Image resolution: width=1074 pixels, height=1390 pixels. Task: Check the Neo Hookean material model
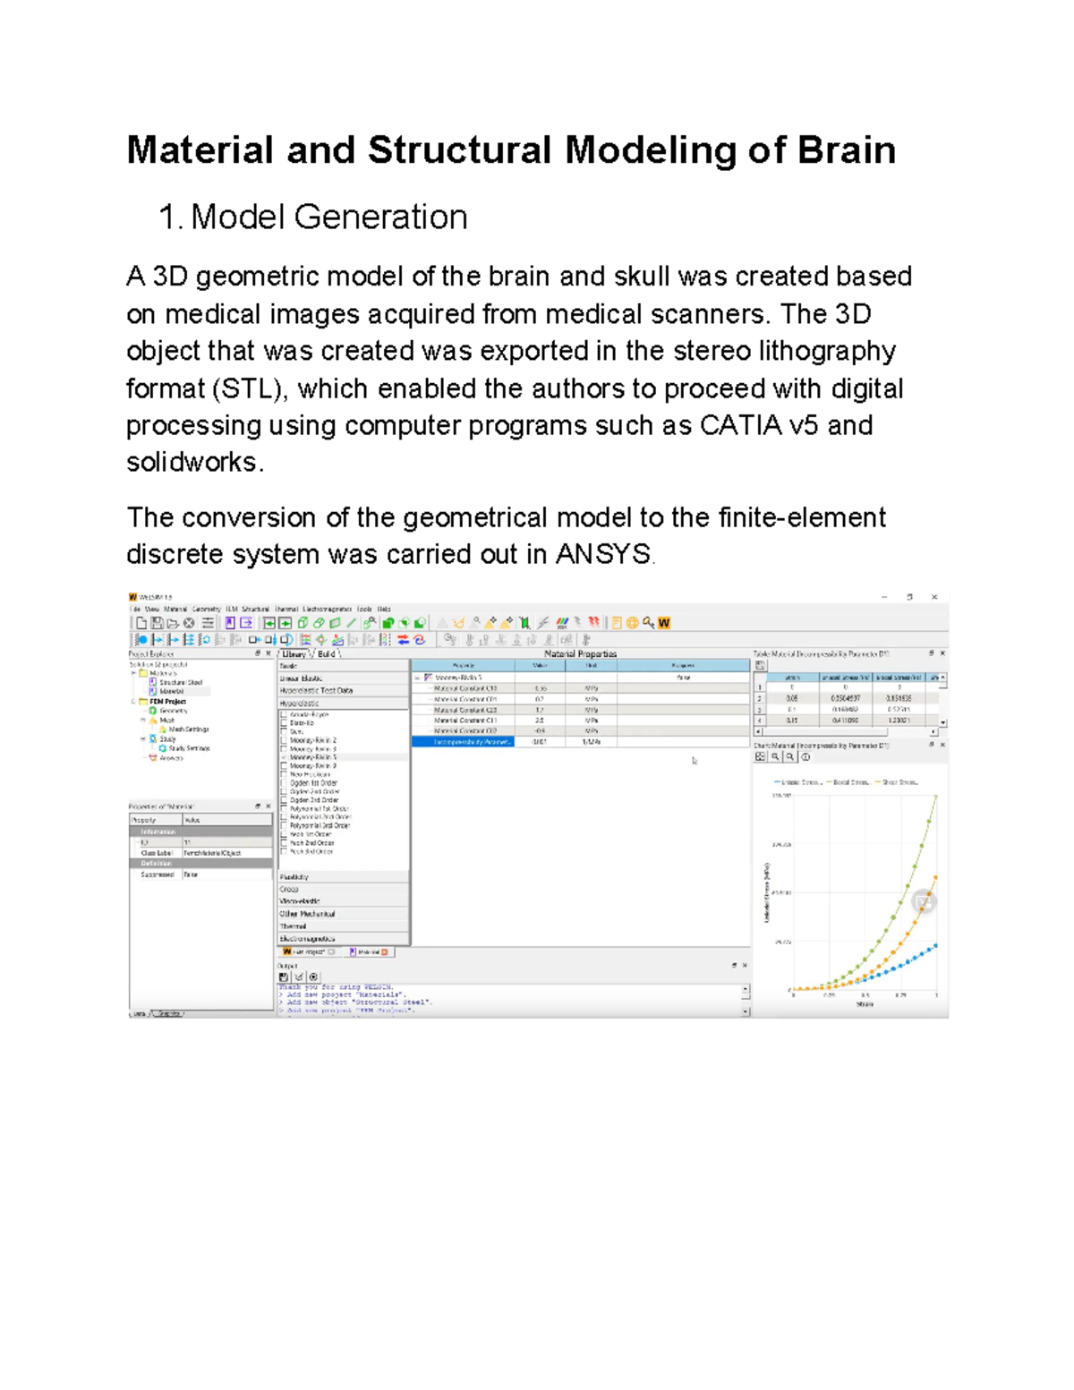coord(285,774)
